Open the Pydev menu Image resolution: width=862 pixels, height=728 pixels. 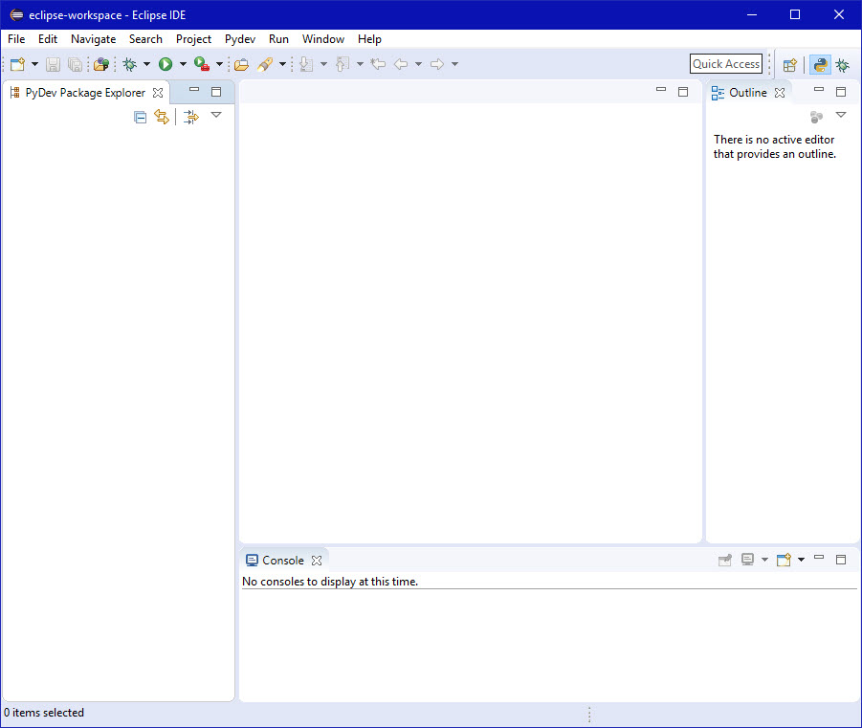(x=239, y=39)
